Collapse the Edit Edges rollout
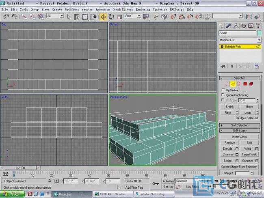264x198 pixels. point(240,130)
